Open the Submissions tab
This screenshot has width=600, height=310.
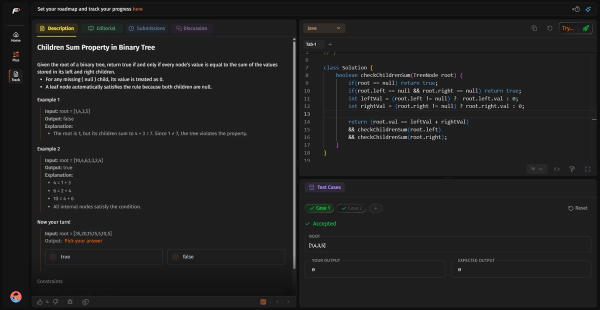pyautogui.click(x=146, y=28)
